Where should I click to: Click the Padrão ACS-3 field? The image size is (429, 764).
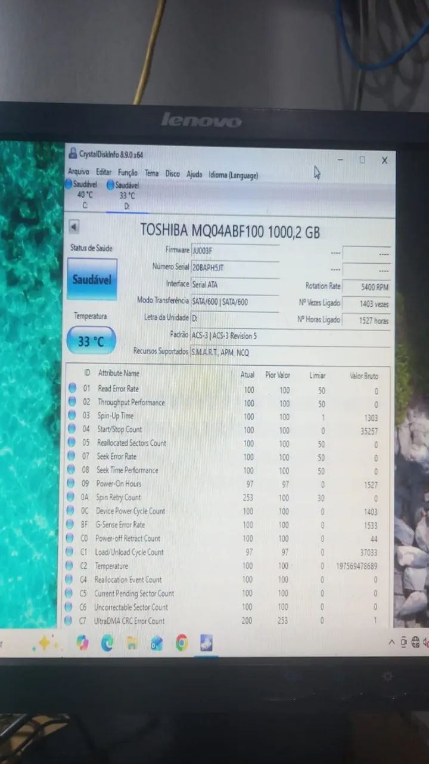(x=290, y=336)
